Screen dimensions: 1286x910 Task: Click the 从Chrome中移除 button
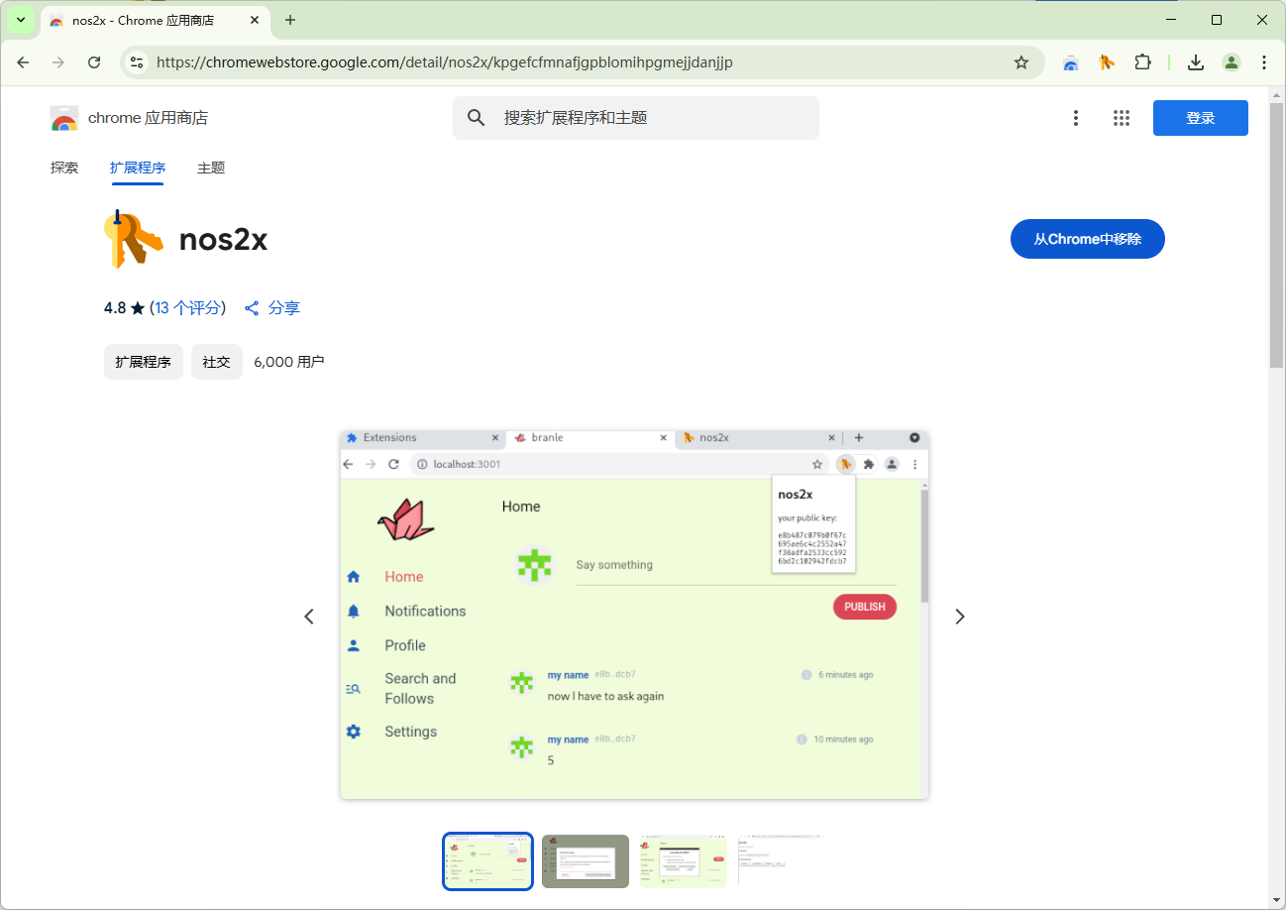(1087, 239)
